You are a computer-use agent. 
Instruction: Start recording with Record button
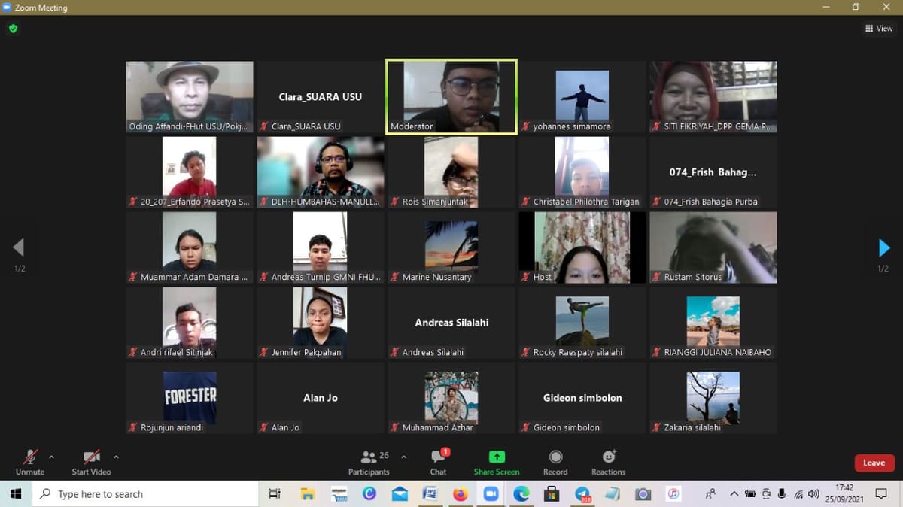[x=555, y=462]
